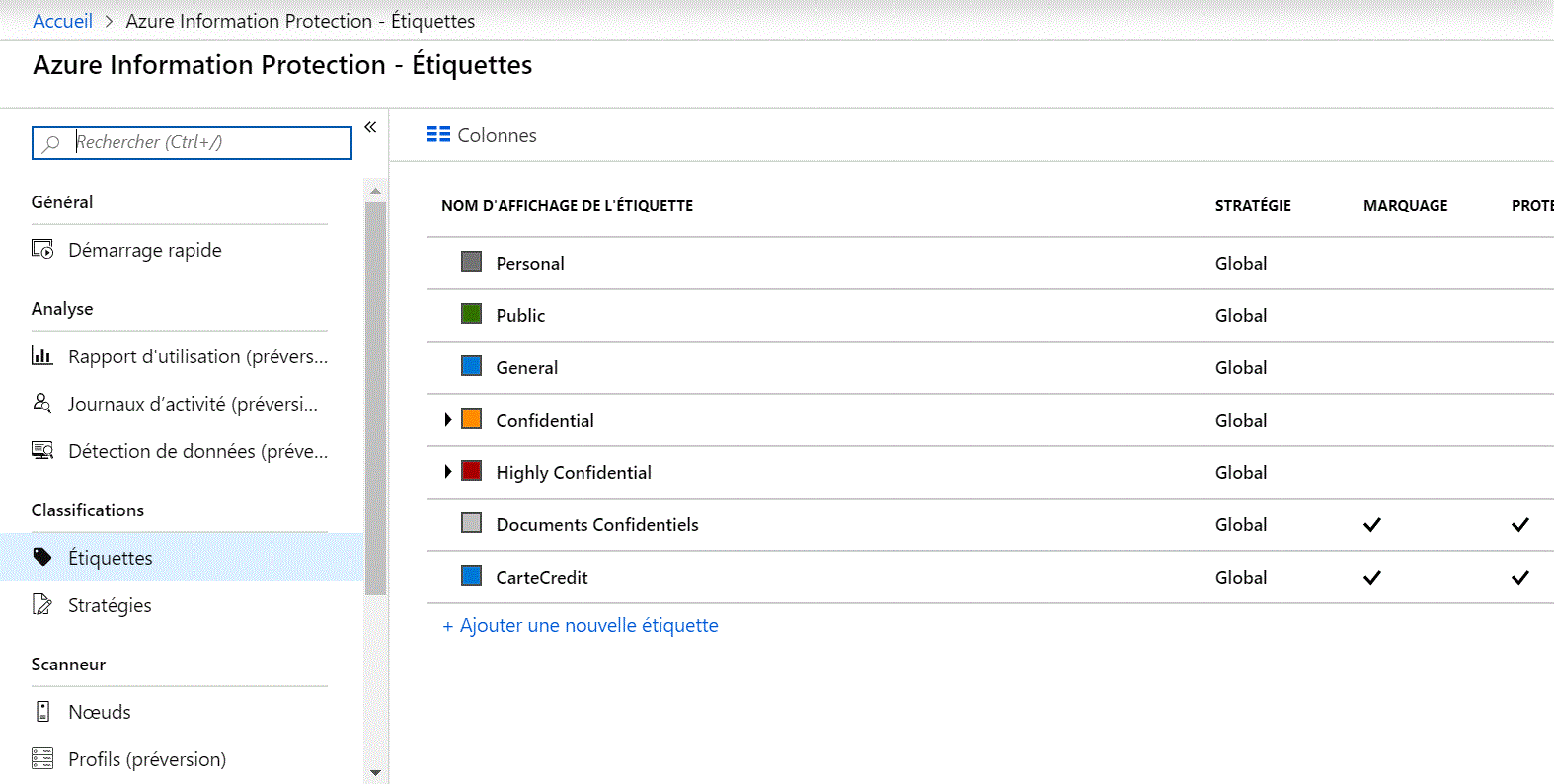
Task: Click the sidebar scrollbar up arrow
Action: [375, 190]
